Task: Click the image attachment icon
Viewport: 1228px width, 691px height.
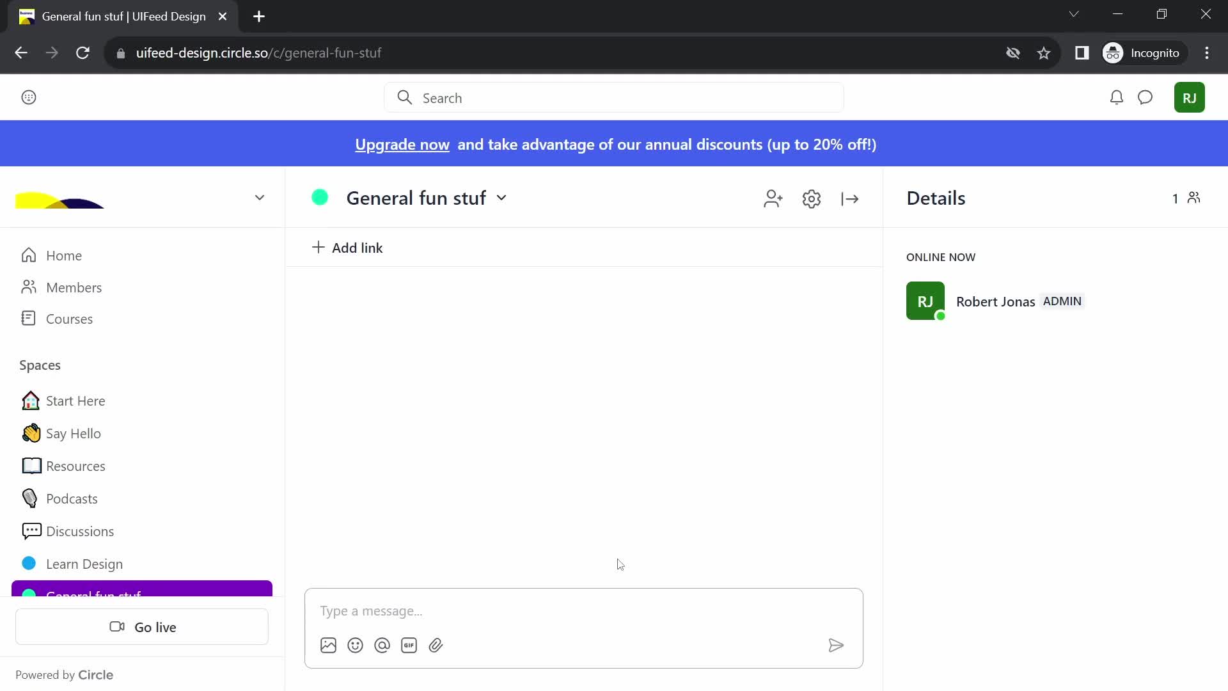Action: (x=328, y=644)
